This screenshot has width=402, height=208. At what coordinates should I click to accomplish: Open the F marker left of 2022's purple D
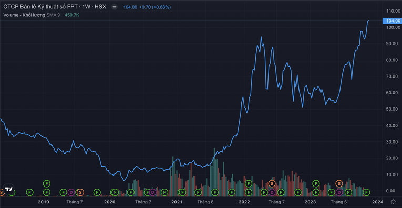[264, 192]
